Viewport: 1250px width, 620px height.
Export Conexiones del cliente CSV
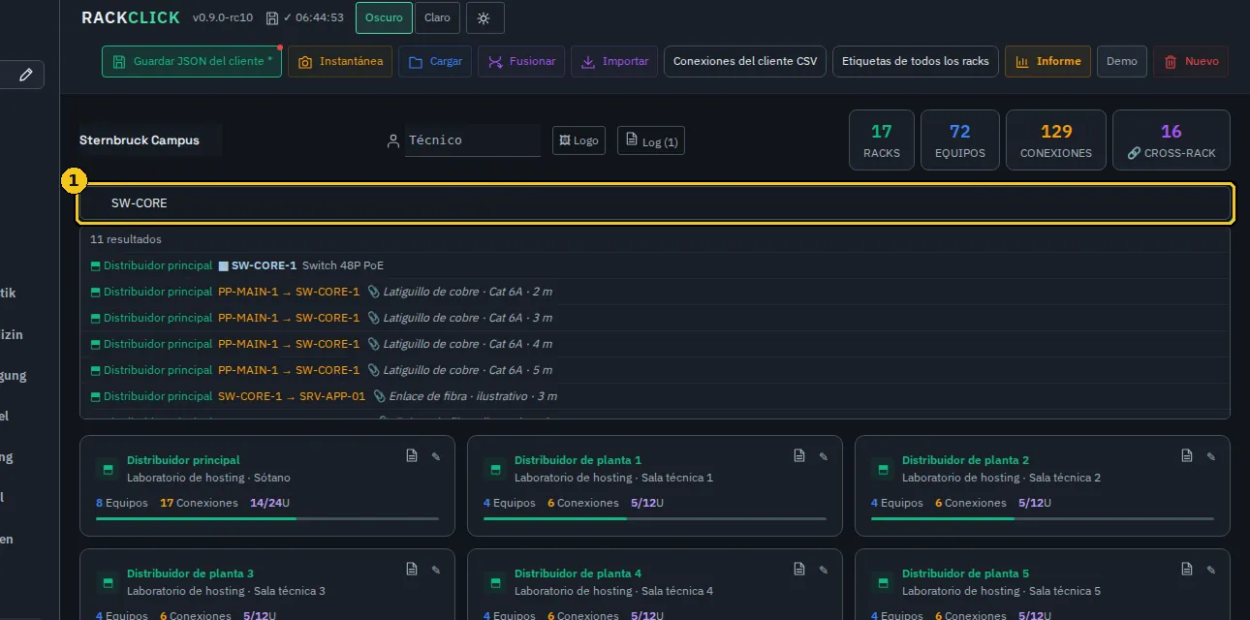[x=745, y=61]
